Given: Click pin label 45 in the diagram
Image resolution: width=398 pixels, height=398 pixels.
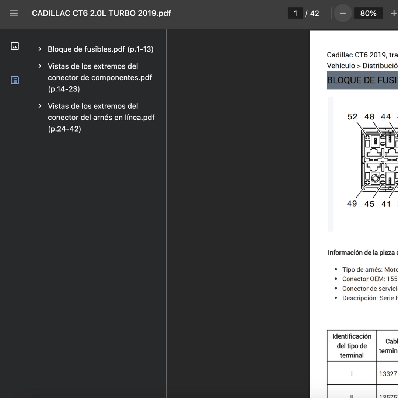Looking at the screenshot, I should click(369, 204).
